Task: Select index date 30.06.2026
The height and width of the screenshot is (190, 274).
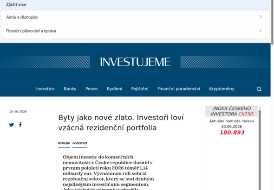Action: coord(232,127)
